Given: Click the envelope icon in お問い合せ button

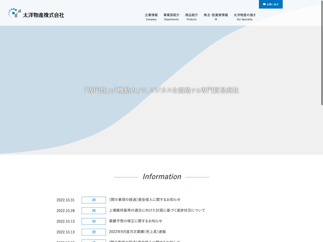Looking at the screenshot, I should coord(264,4).
